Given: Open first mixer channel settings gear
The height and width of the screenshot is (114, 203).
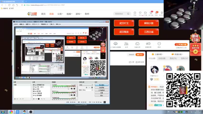Looking at the screenshot, I should (x=74, y=89).
